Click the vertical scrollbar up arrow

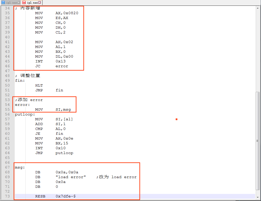pyautogui.click(x=258, y=8)
